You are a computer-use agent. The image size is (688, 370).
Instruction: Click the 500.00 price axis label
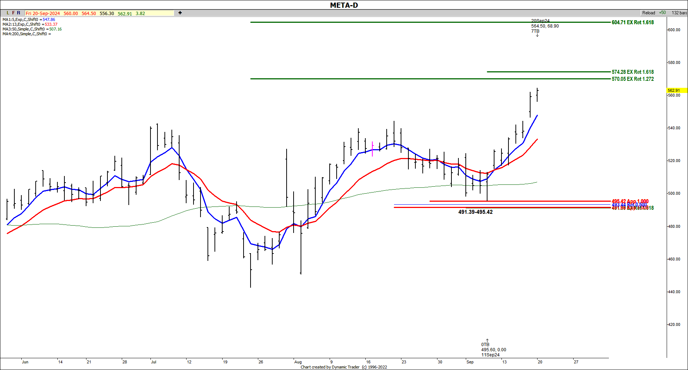(x=674, y=194)
